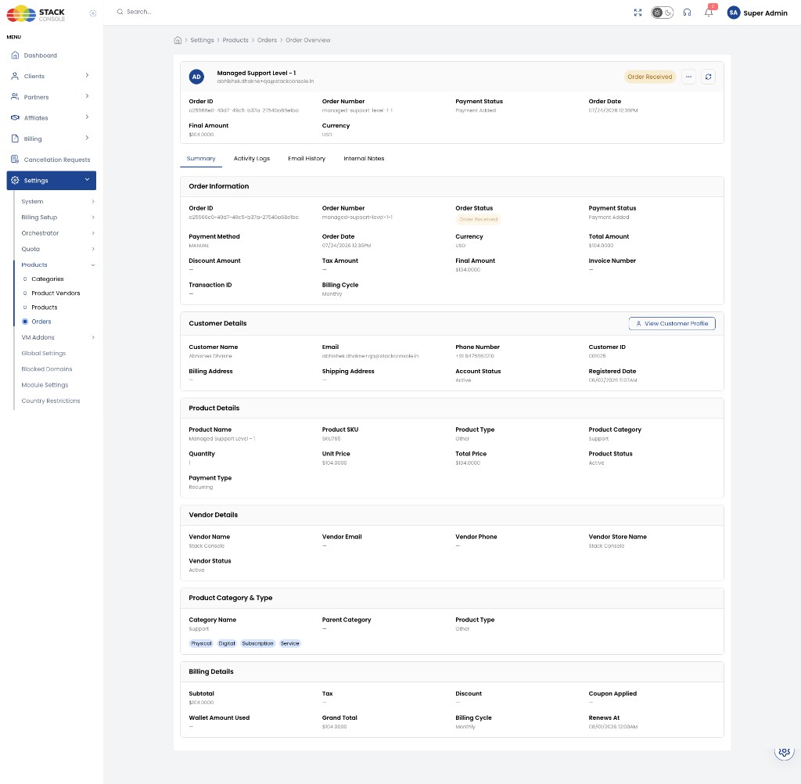The width and height of the screenshot is (801, 784).
Task: Toggle sidebar pin icon near logo
Action: pyautogui.click(x=93, y=13)
